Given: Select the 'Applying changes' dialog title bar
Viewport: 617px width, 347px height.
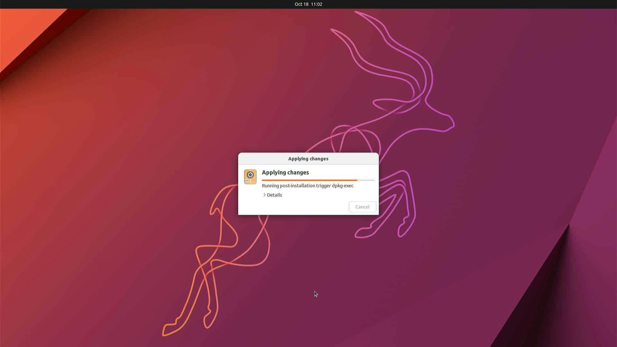Looking at the screenshot, I should pos(308,159).
